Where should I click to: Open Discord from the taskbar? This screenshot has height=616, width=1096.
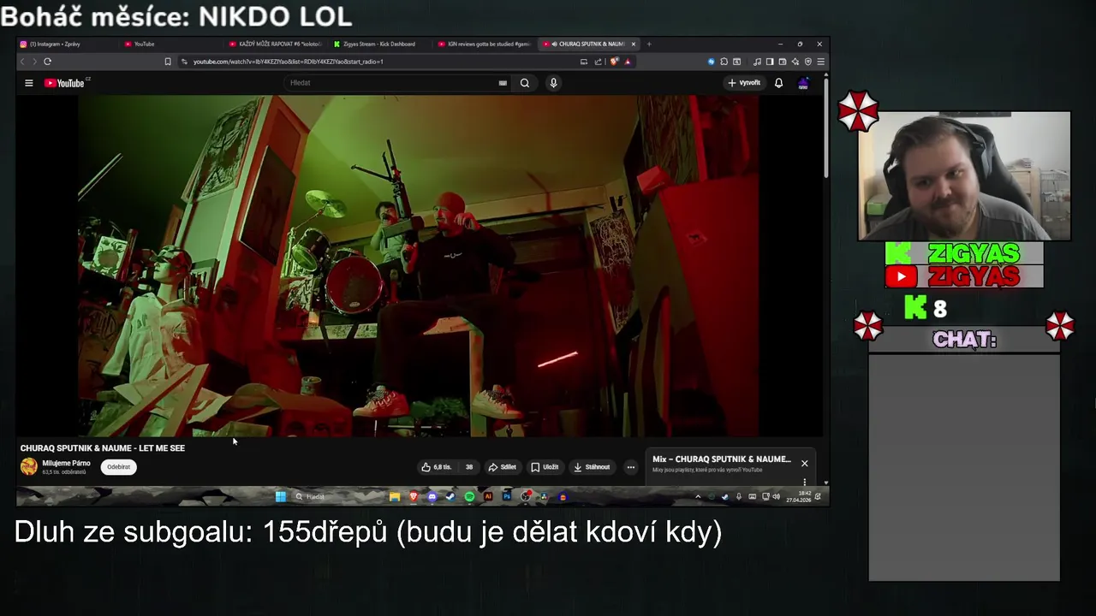432,496
